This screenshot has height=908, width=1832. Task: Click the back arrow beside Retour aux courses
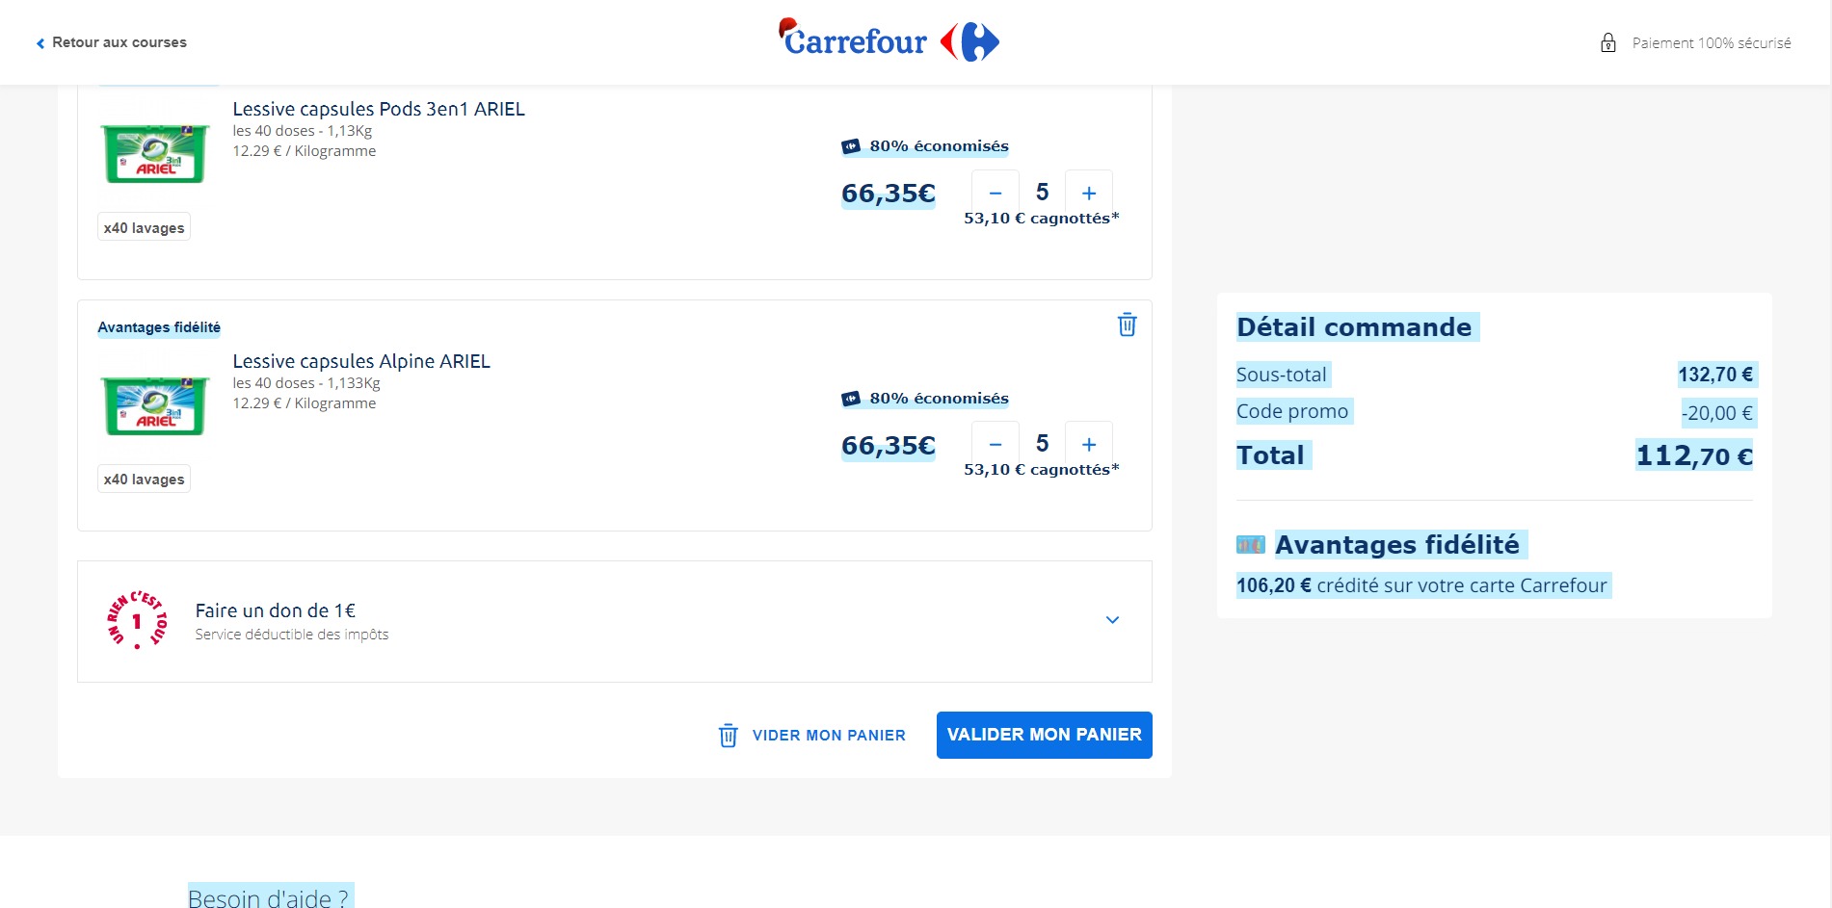[40, 43]
